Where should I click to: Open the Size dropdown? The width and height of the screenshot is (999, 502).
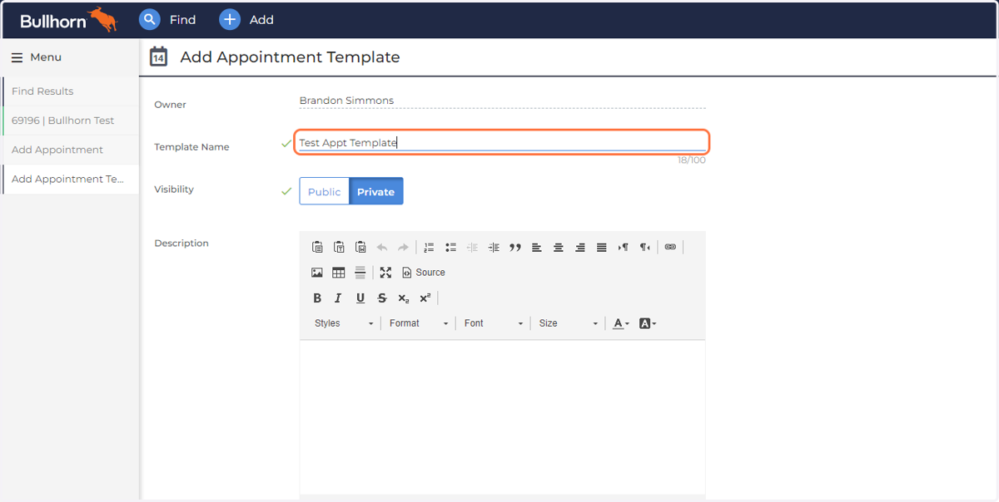coord(569,323)
